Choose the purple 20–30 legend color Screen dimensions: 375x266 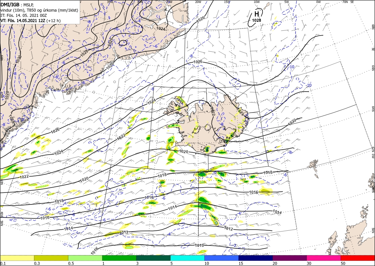(289, 258)
